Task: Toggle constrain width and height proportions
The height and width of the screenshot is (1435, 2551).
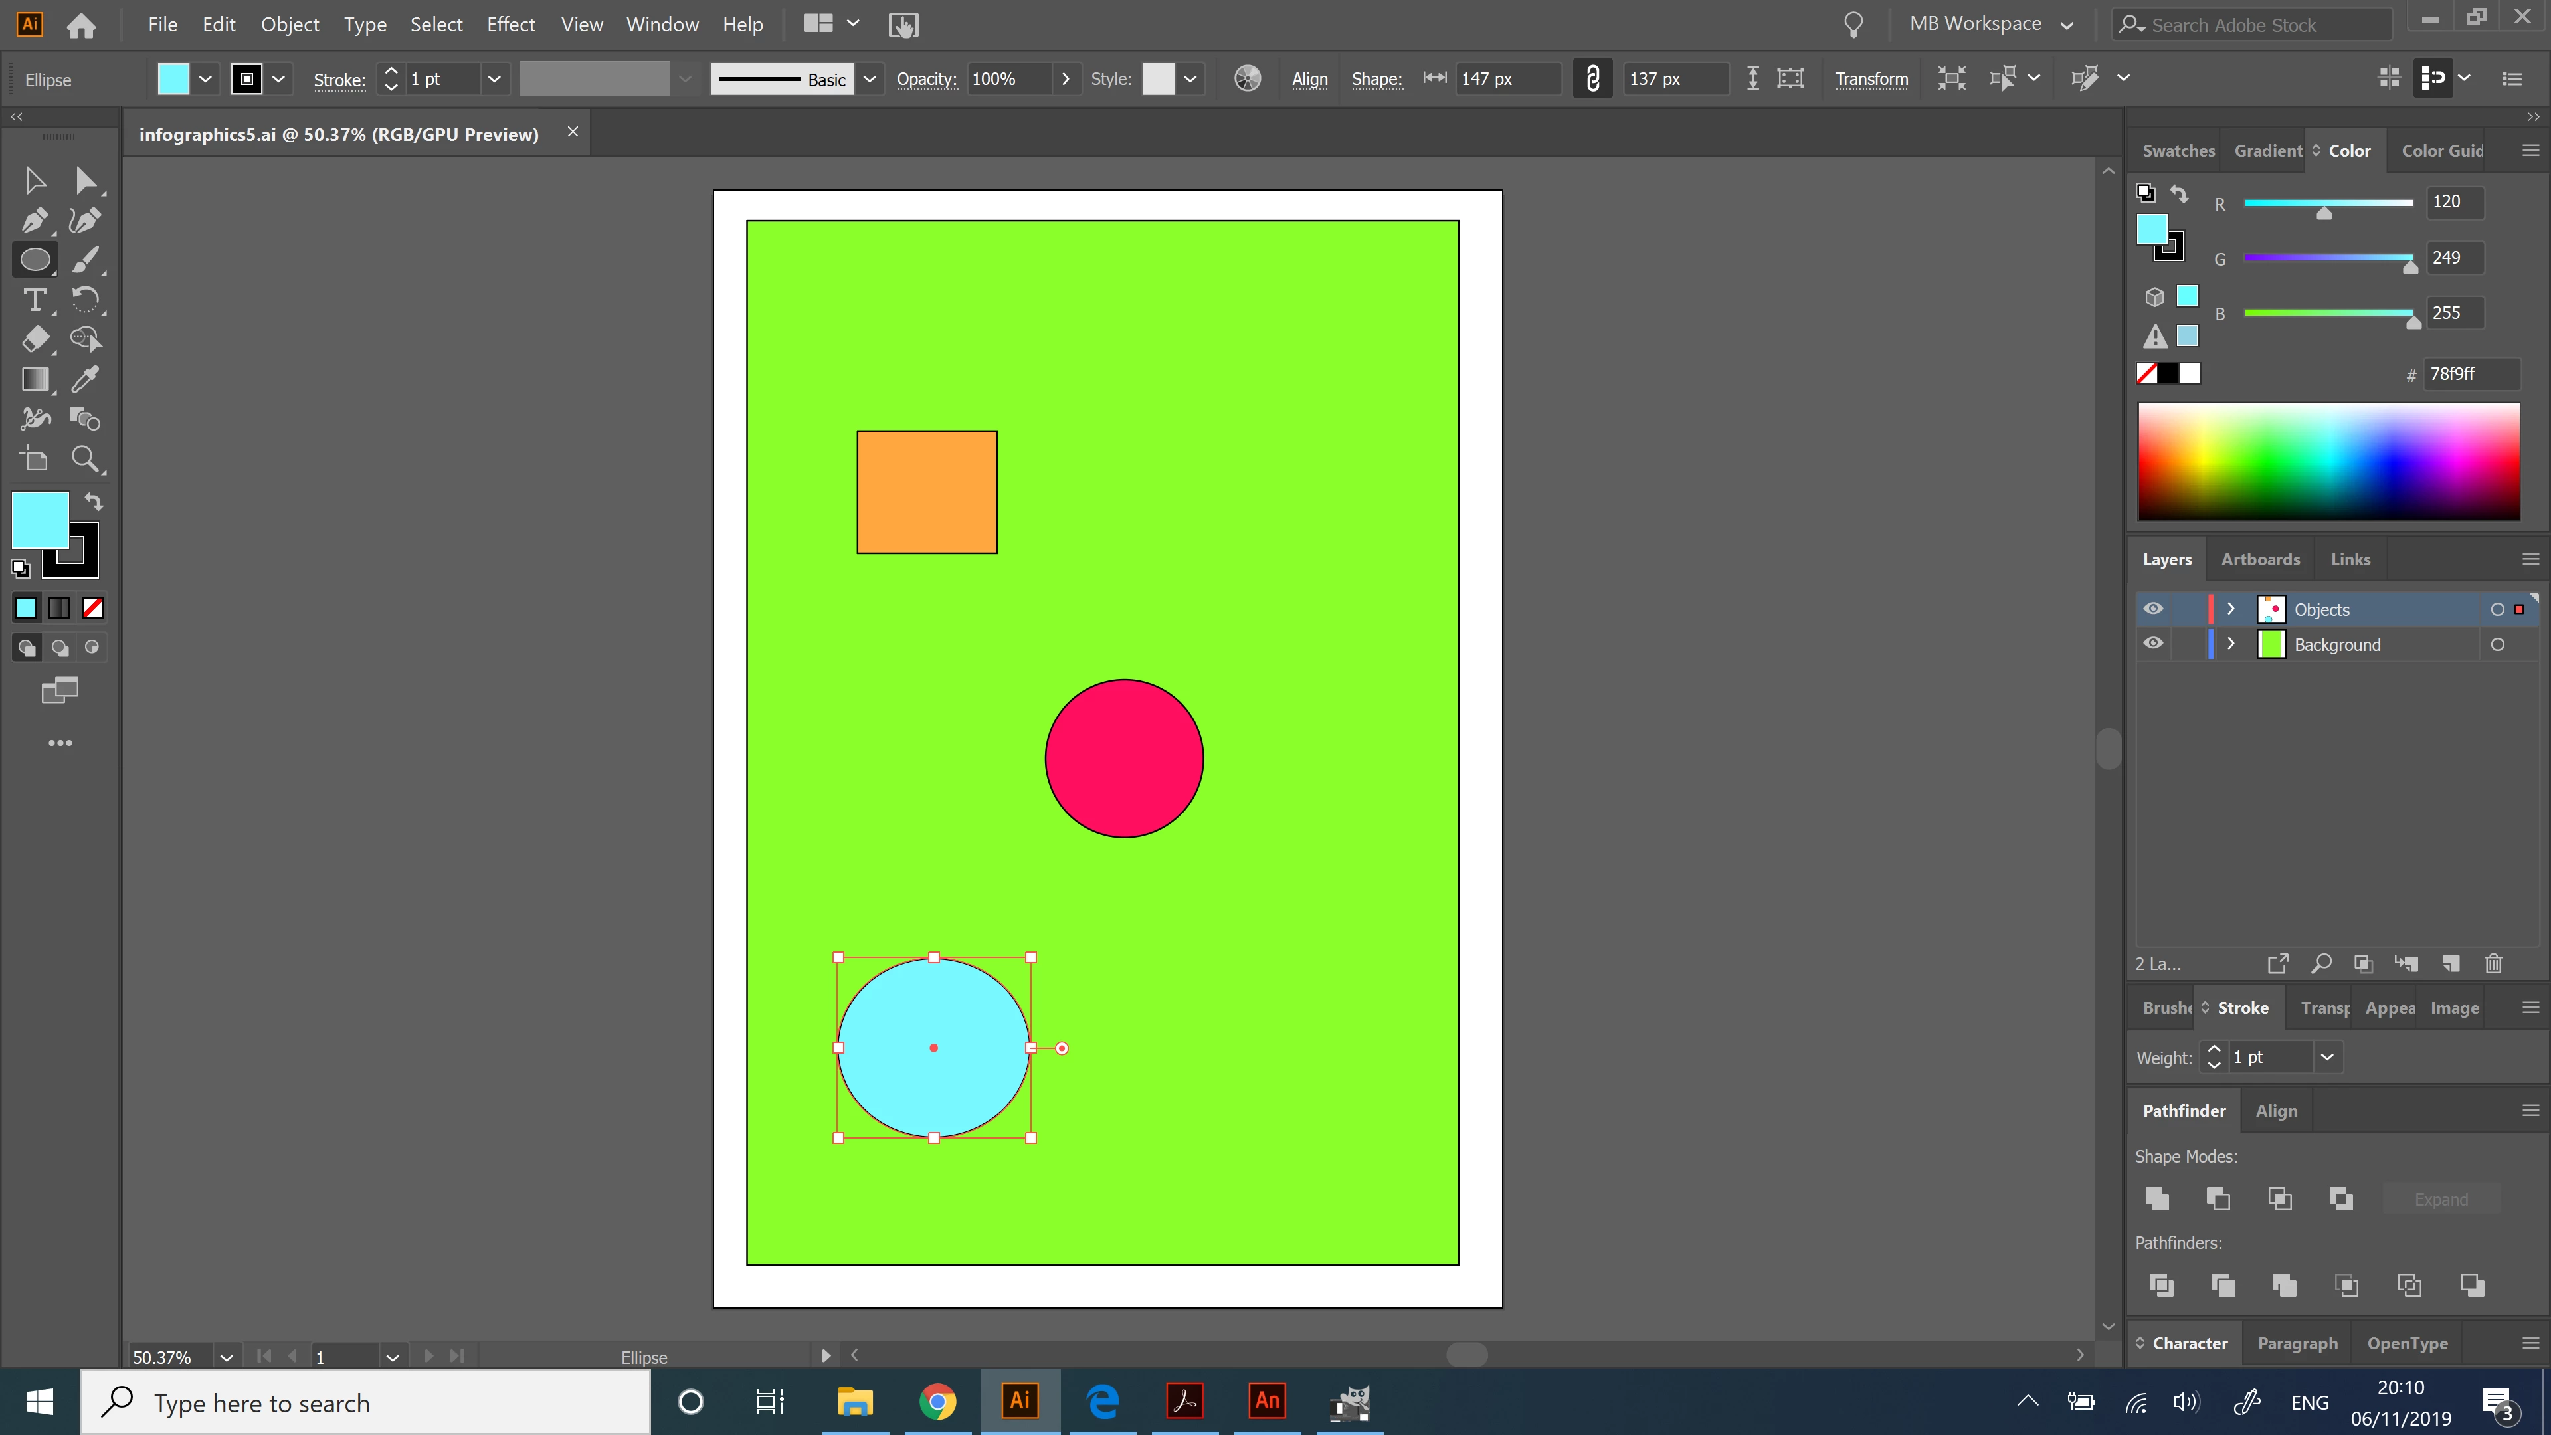Action: point(1592,78)
